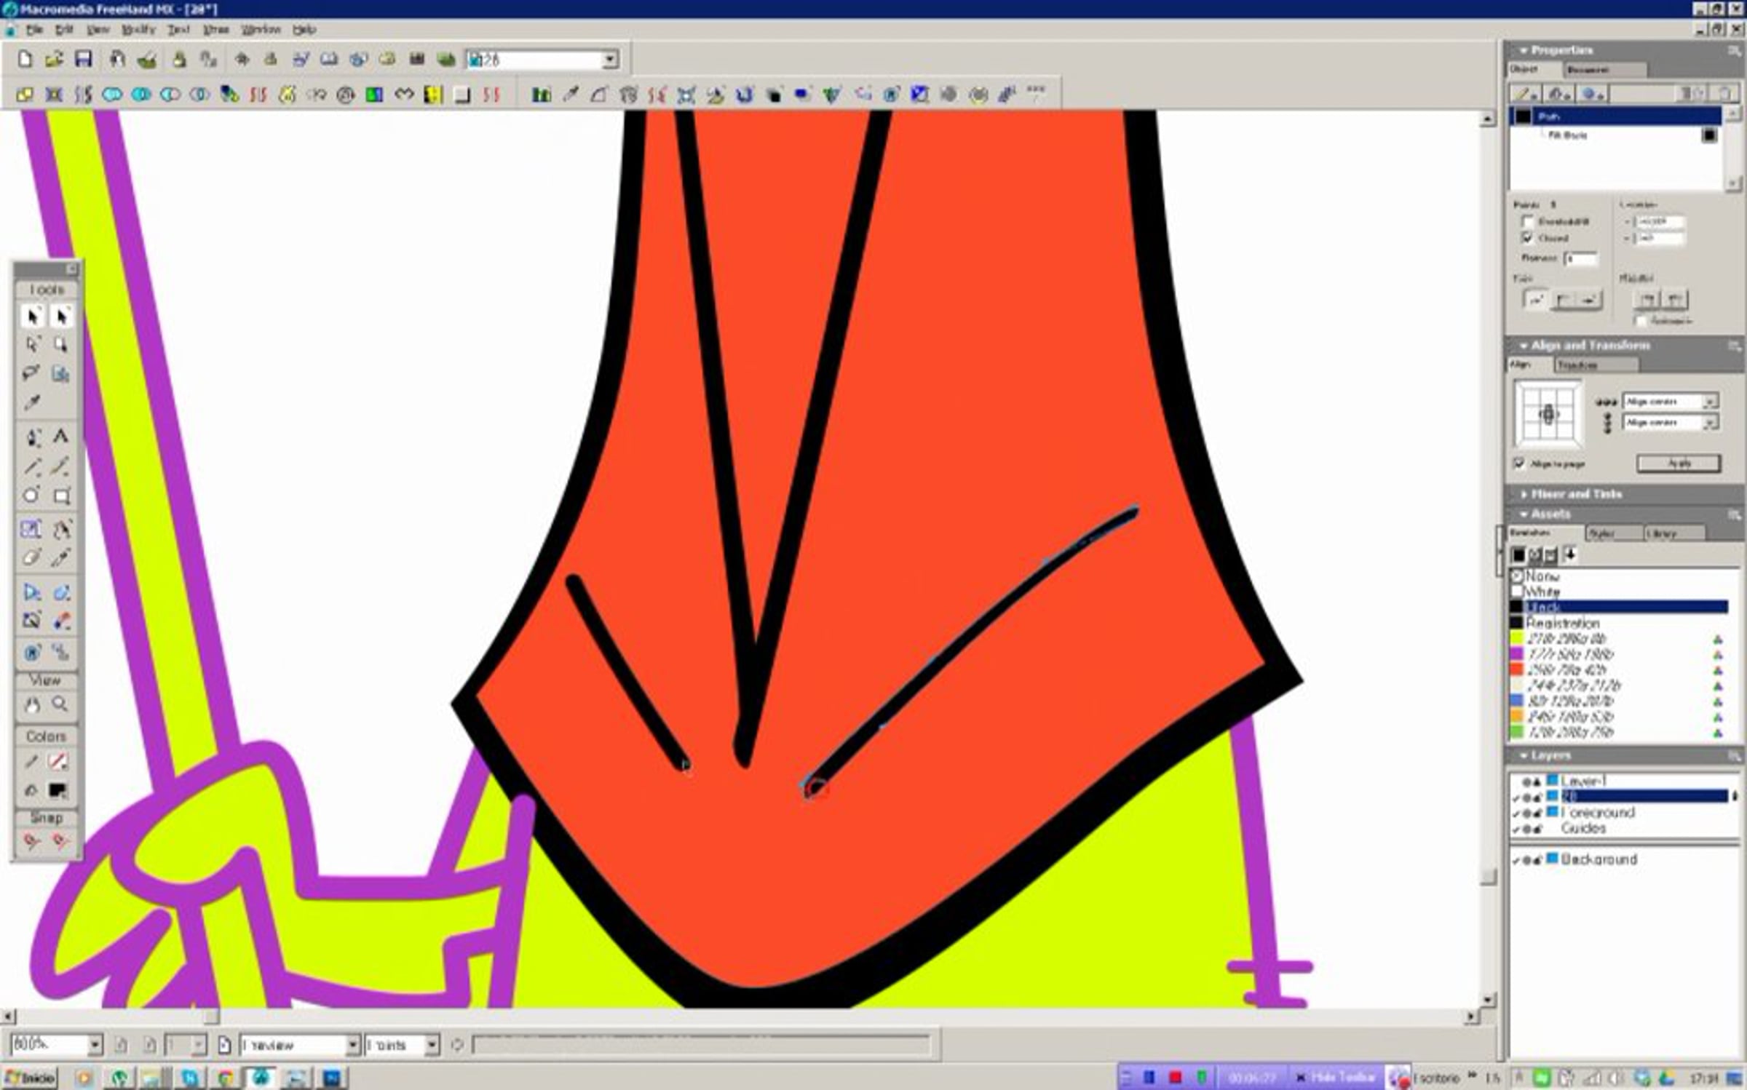Pick the Eyedropper tool in Tools panel

point(31,402)
